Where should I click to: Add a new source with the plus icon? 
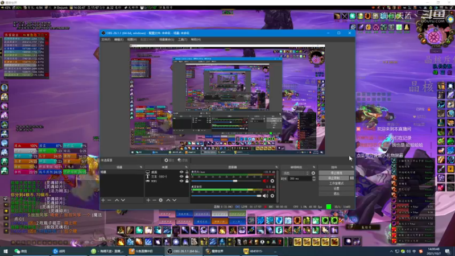148,200
